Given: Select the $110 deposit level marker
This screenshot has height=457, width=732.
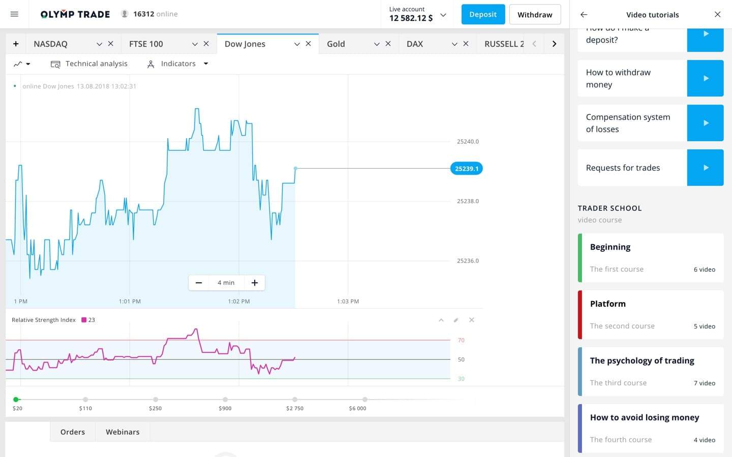Looking at the screenshot, I should click(x=85, y=400).
